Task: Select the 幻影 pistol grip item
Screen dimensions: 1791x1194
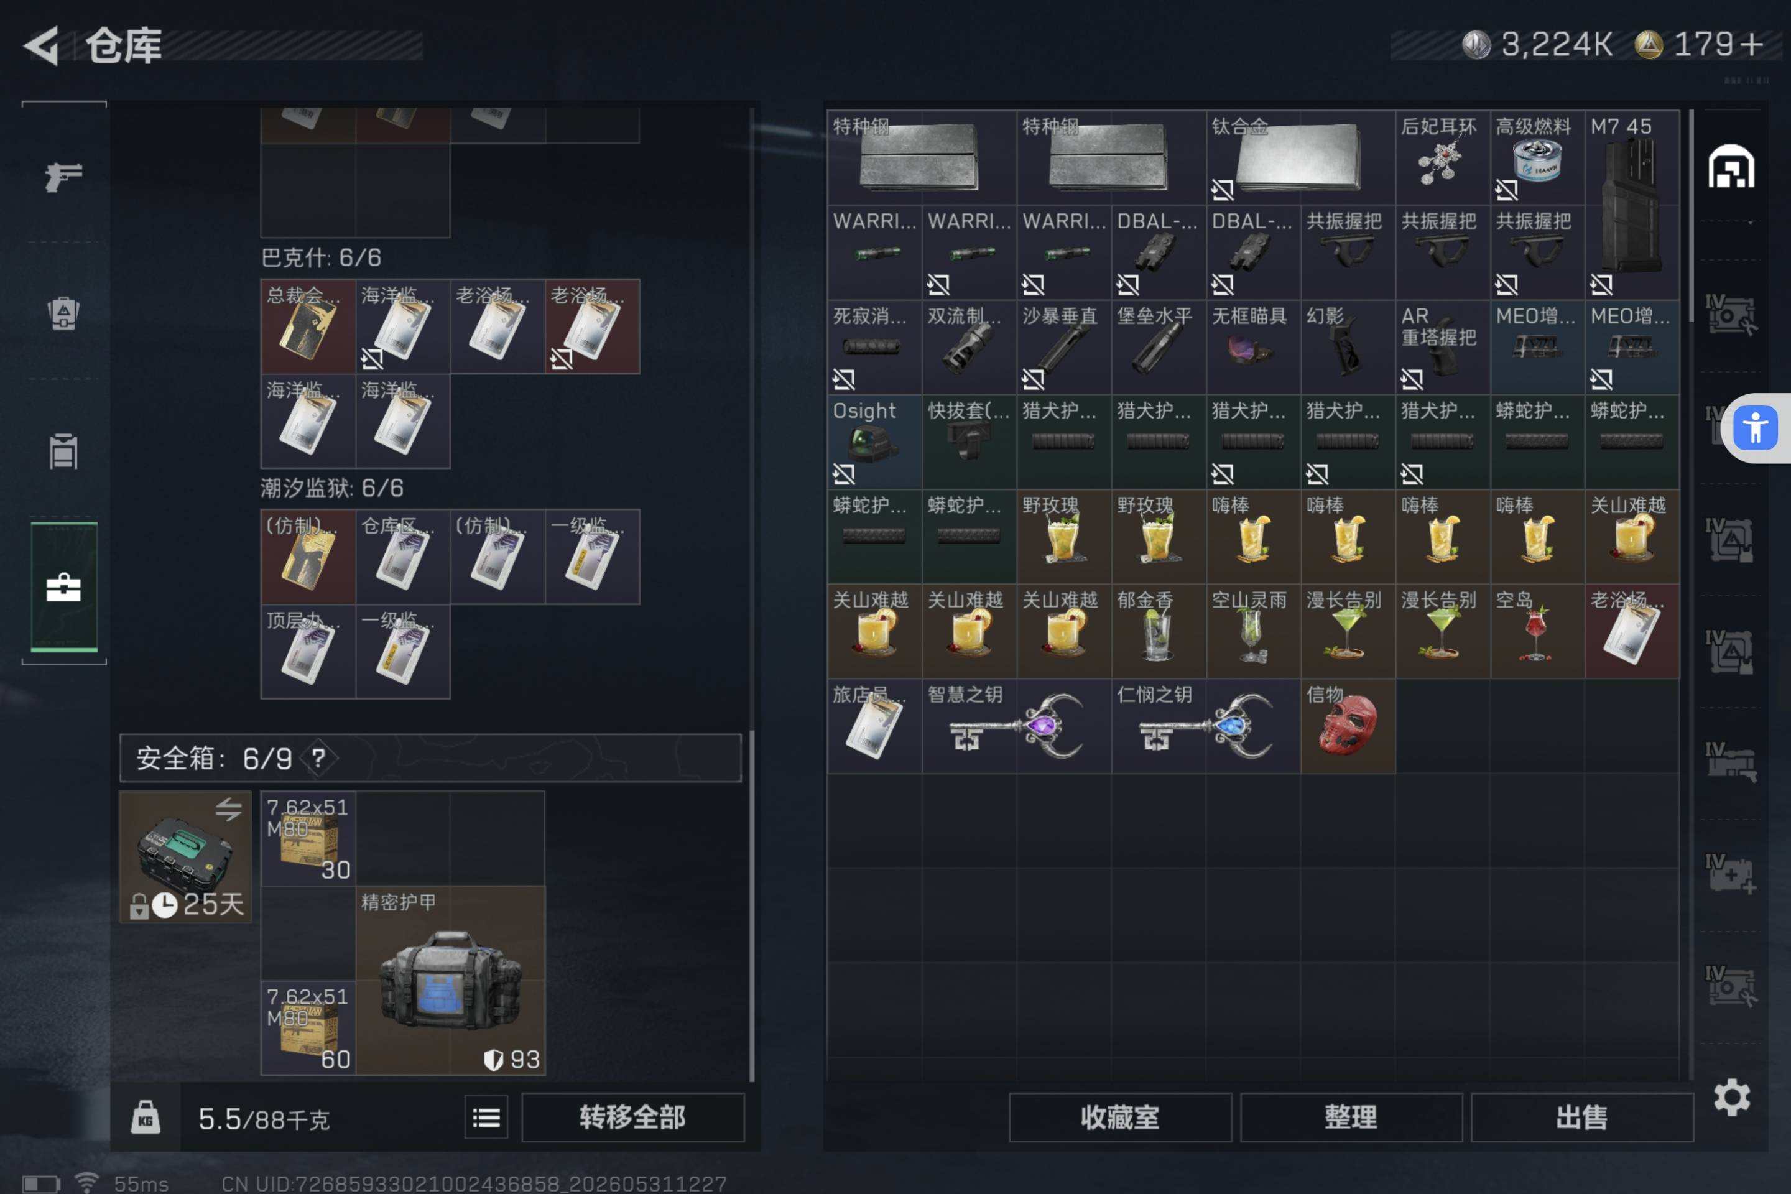Action: pos(1348,347)
